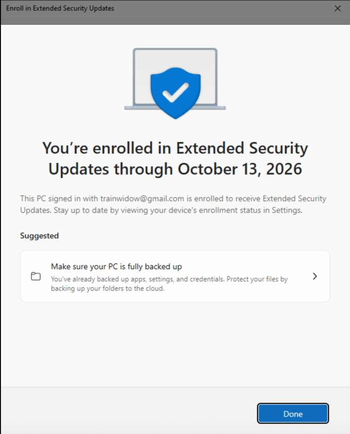
Task: Click the "Updates through" text in the heading
Action: tap(110, 169)
